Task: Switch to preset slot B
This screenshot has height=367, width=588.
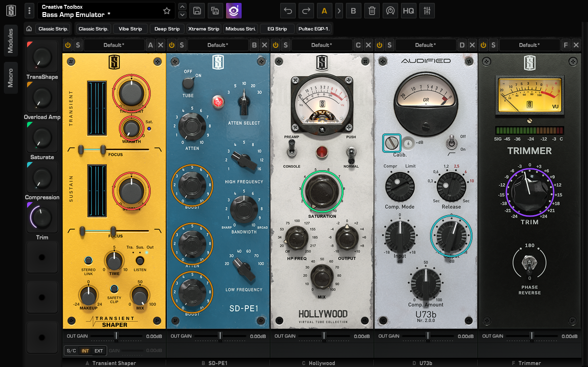Action: 353,10
